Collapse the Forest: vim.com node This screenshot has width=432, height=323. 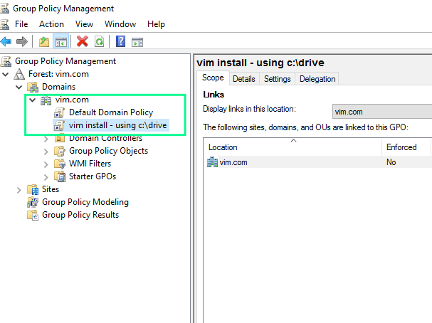6,74
